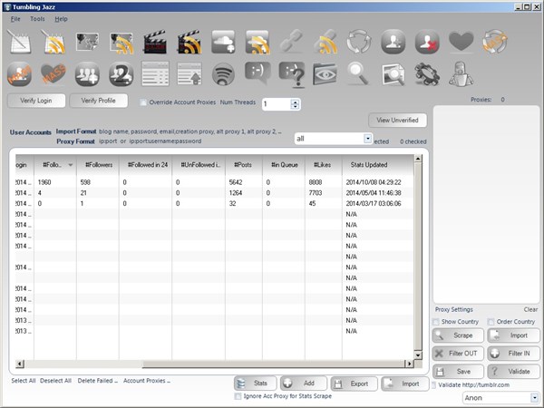The height and width of the screenshot is (408, 544).
Task: Open the 'all' accounts filter dropdown
Action: pyautogui.click(x=368, y=139)
